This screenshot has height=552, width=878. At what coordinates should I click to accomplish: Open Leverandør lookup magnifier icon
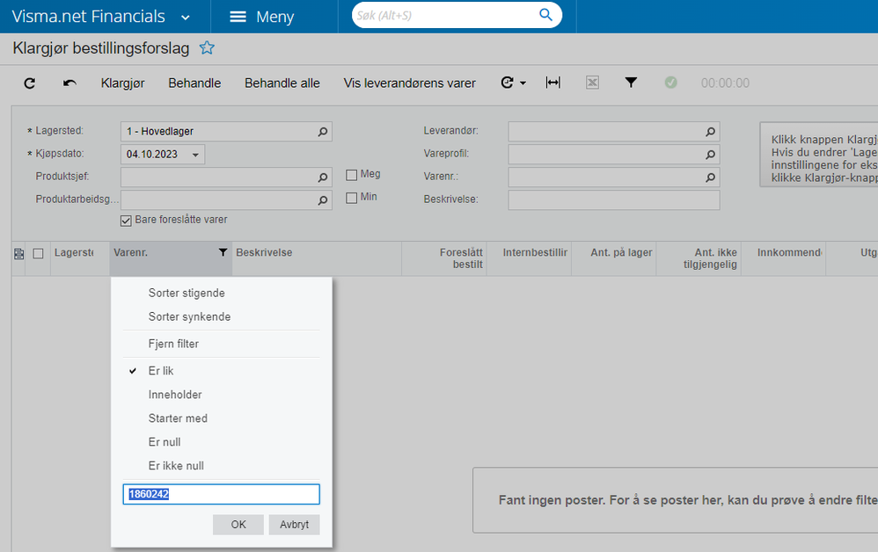click(710, 132)
